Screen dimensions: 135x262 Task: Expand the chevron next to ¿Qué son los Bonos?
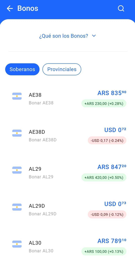click(x=94, y=36)
